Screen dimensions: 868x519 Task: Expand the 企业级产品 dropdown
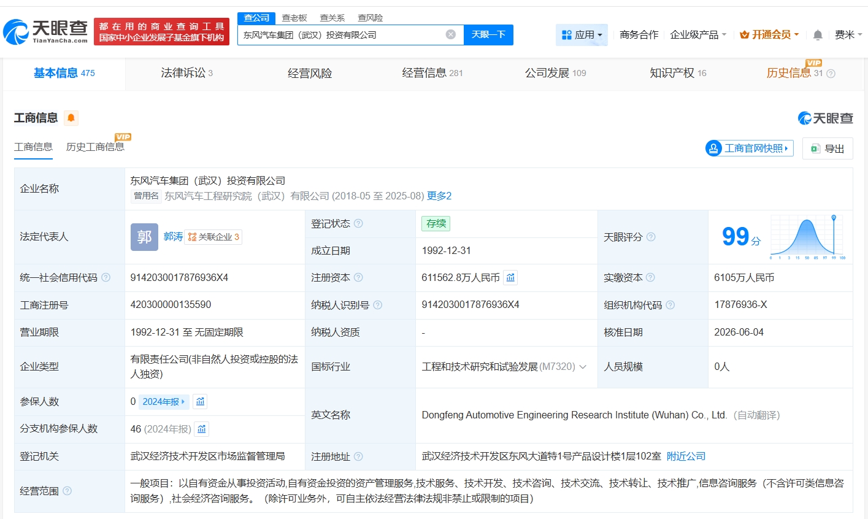pyautogui.click(x=698, y=35)
